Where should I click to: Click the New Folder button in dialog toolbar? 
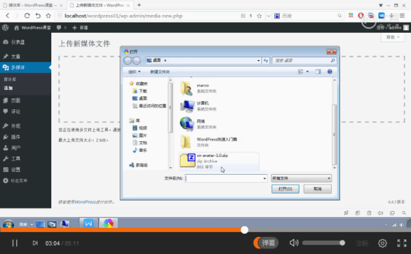tap(160, 72)
